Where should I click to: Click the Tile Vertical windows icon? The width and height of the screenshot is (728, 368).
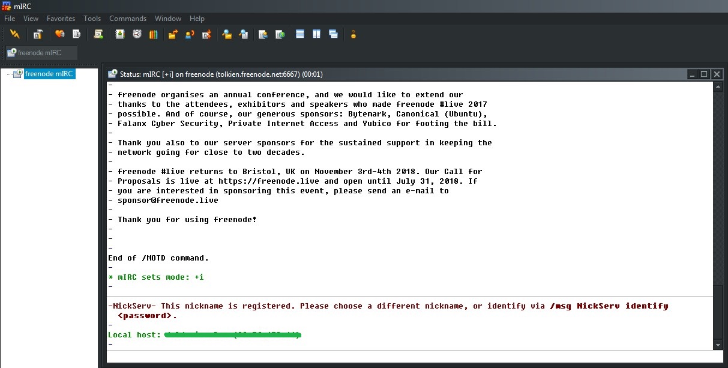pos(316,34)
